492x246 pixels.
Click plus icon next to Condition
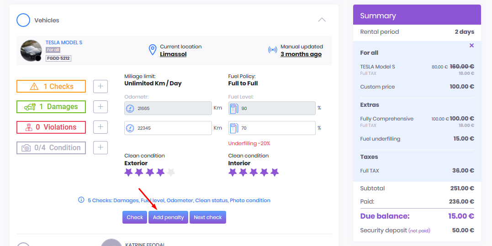[101, 147]
